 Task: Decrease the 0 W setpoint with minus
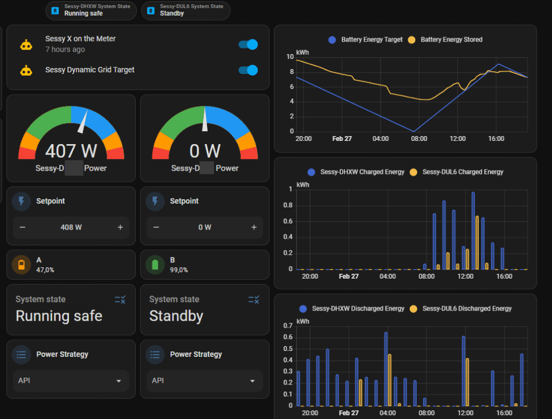(156, 227)
